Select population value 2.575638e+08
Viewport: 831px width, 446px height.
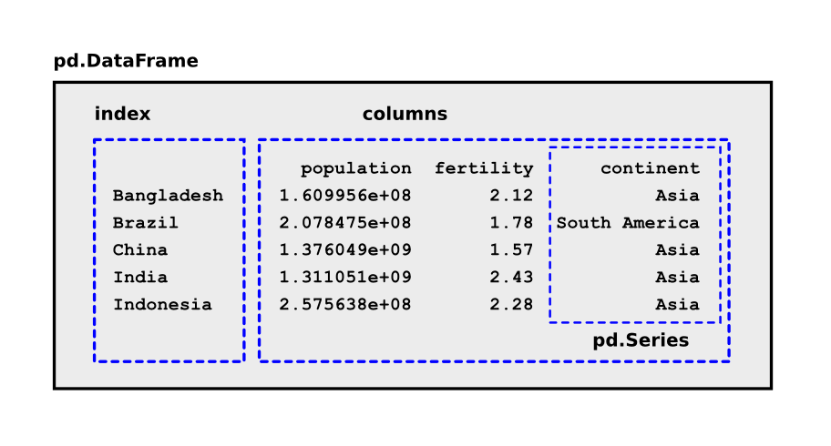[345, 305]
